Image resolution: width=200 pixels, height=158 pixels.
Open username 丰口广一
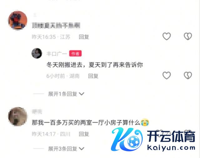coord(57,54)
